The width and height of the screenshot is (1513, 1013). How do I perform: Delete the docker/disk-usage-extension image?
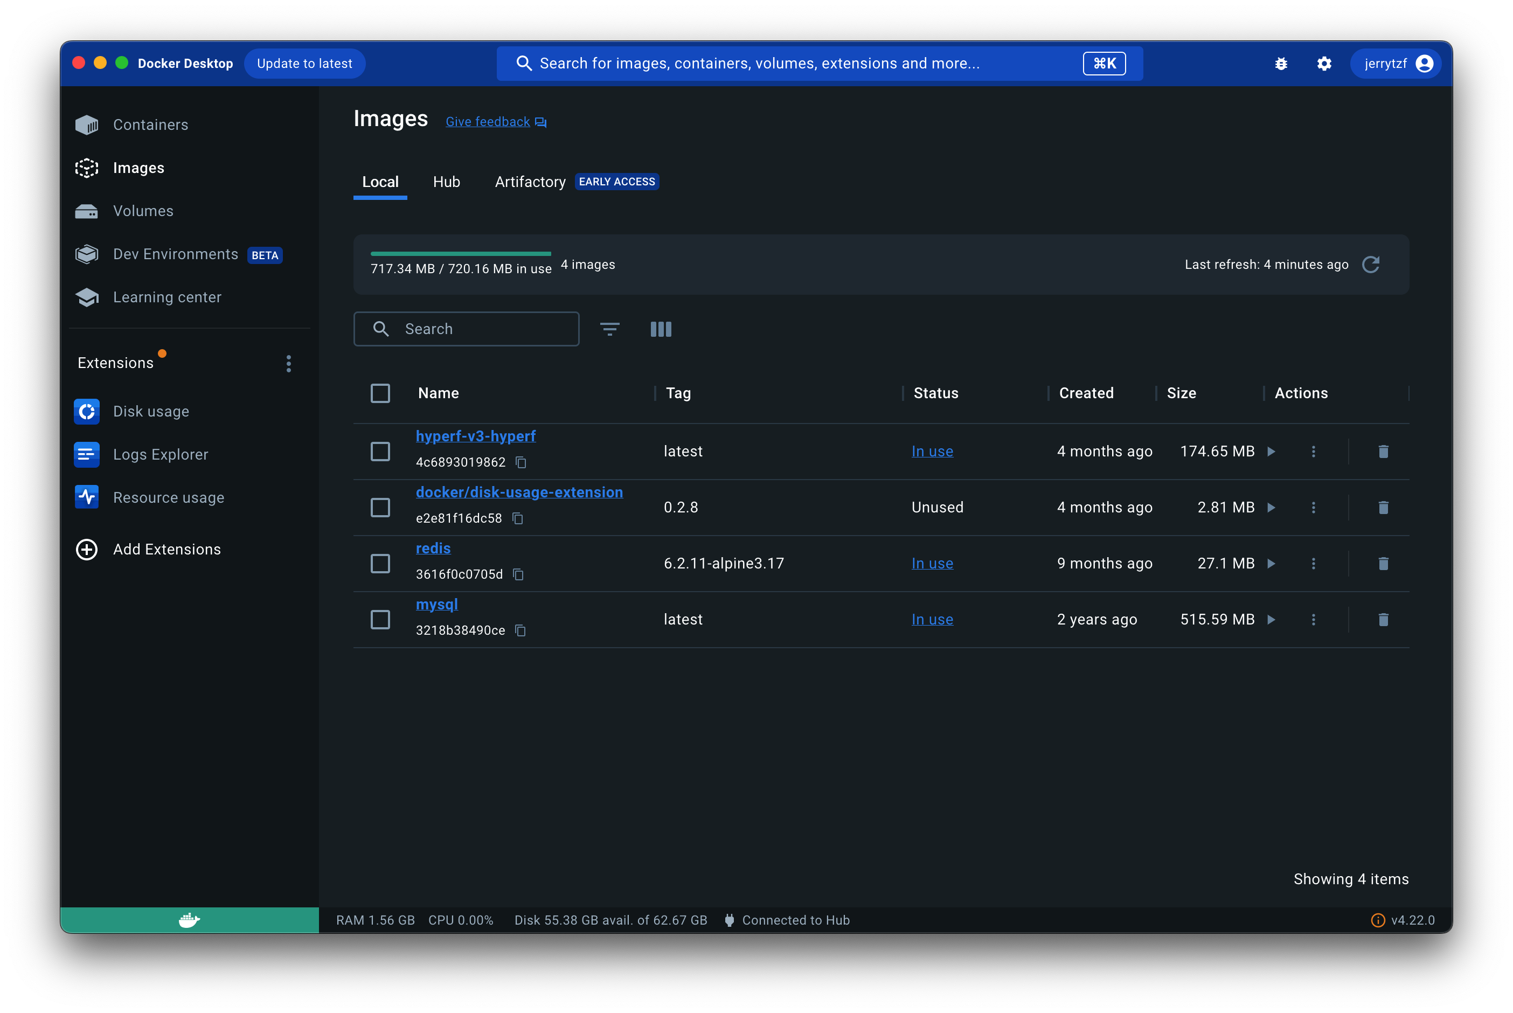pyautogui.click(x=1383, y=507)
